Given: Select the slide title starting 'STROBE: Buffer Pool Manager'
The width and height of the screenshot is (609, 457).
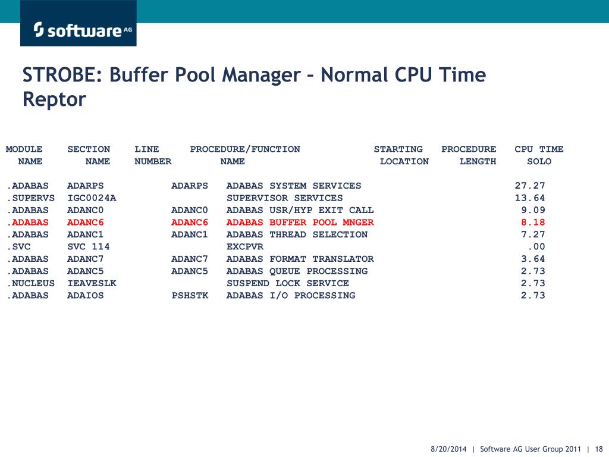Looking at the screenshot, I should pos(254,87).
